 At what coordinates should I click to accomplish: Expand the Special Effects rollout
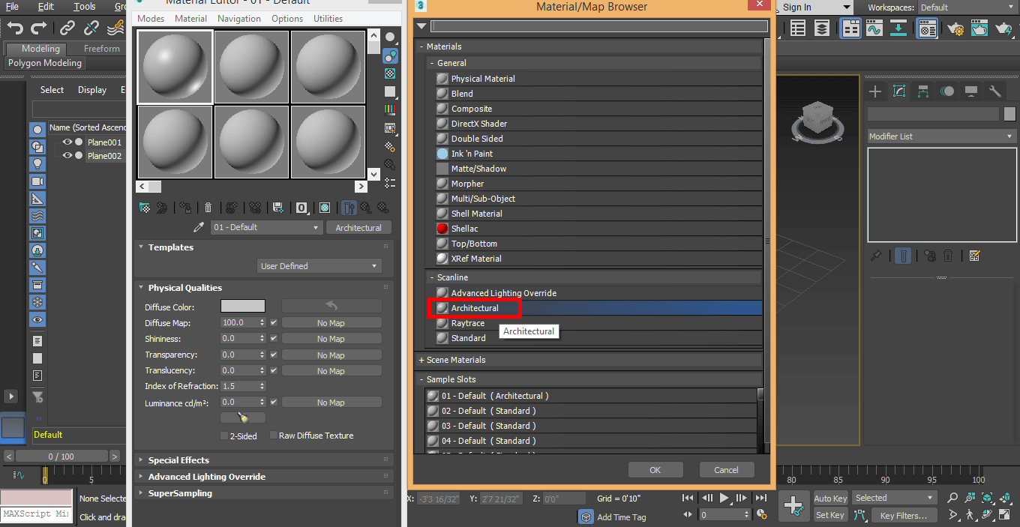click(264, 460)
